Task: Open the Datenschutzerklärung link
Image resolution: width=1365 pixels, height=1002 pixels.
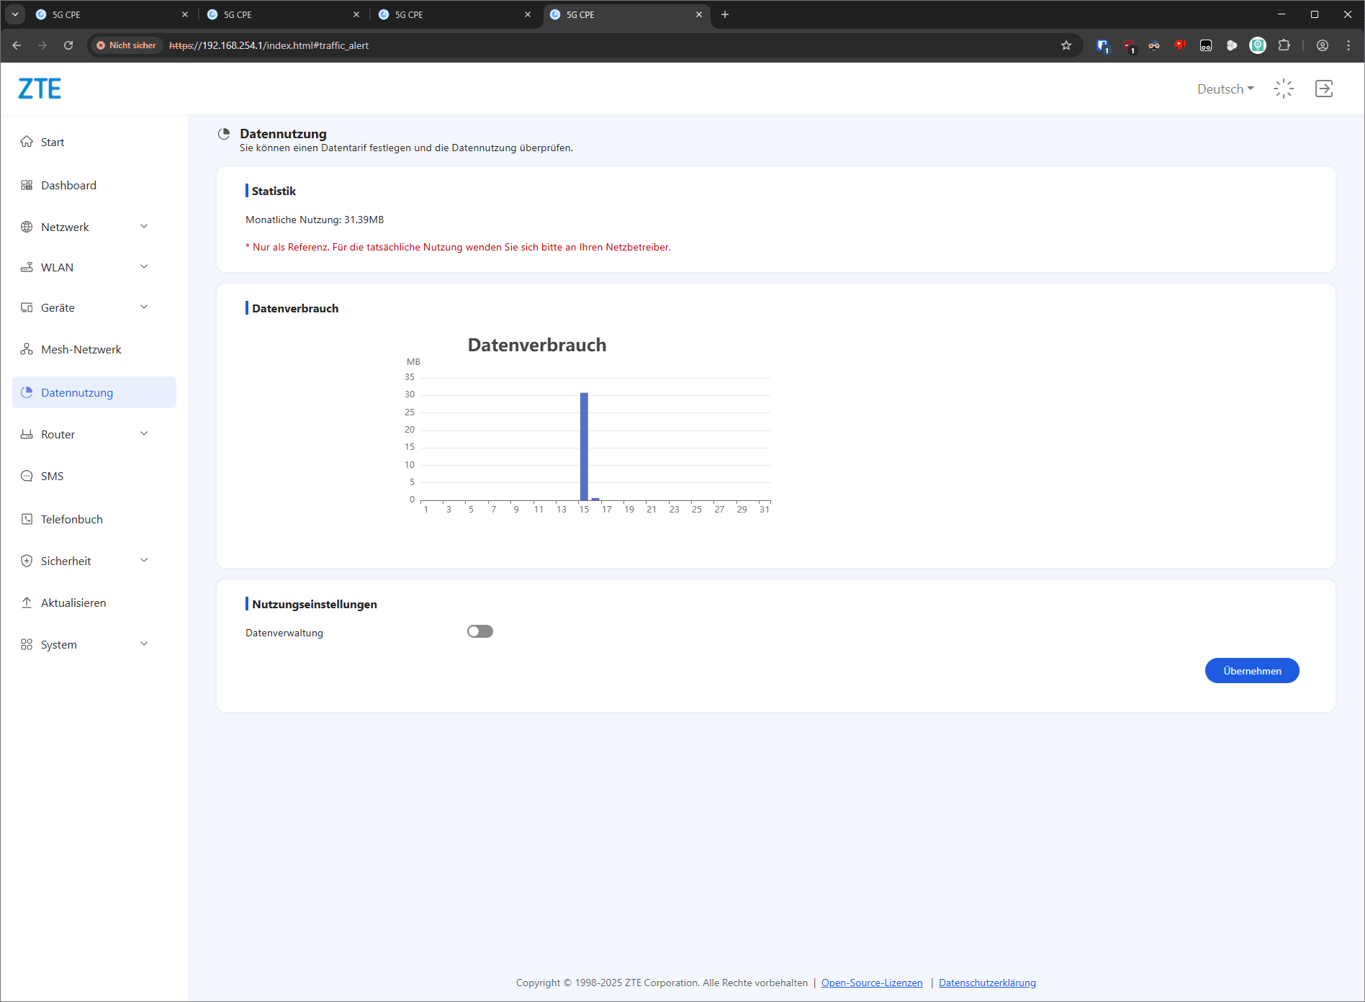Action: pos(987,983)
